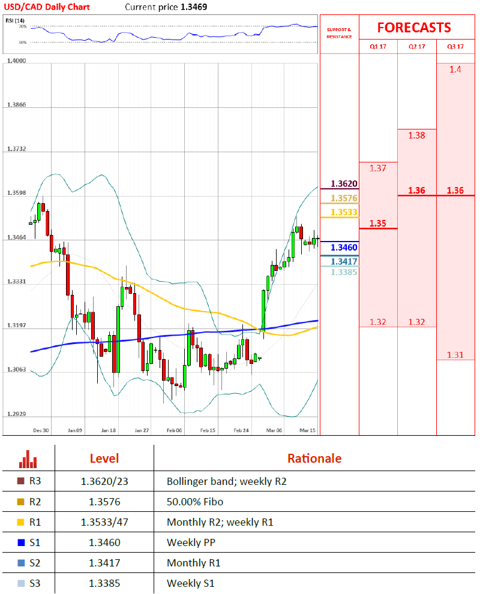The image size is (480, 594).
Task: Click the red bar chart icon in table header
Action: tap(28, 459)
